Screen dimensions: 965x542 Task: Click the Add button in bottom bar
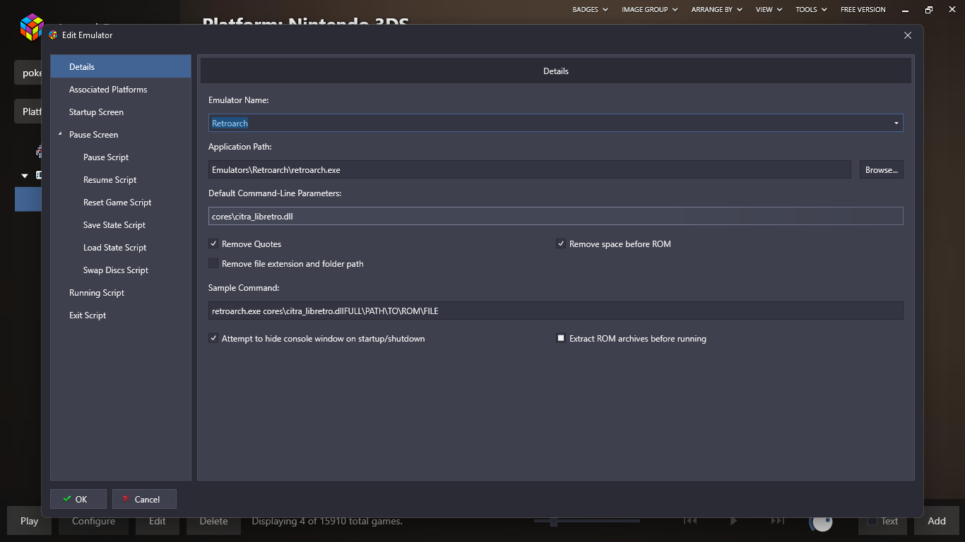click(937, 521)
